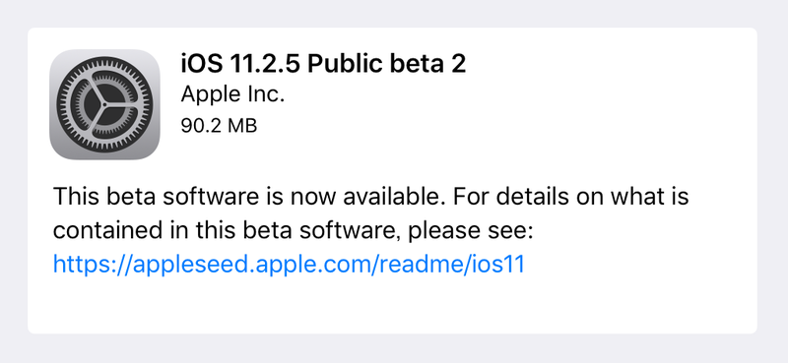Tap the gray background above the card

coord(394,13)
